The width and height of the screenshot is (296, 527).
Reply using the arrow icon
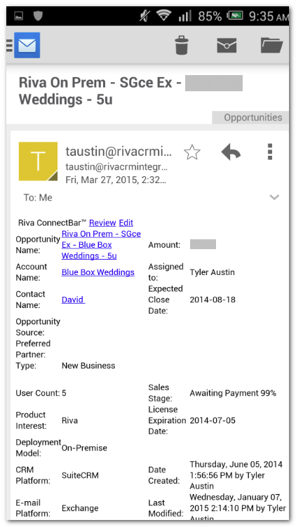[231, 152]
